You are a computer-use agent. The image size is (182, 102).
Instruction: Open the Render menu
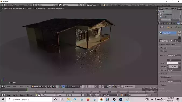14,5
